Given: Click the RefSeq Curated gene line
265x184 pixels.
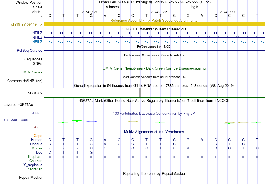Looking at the screenshot, I should (154, 50).
